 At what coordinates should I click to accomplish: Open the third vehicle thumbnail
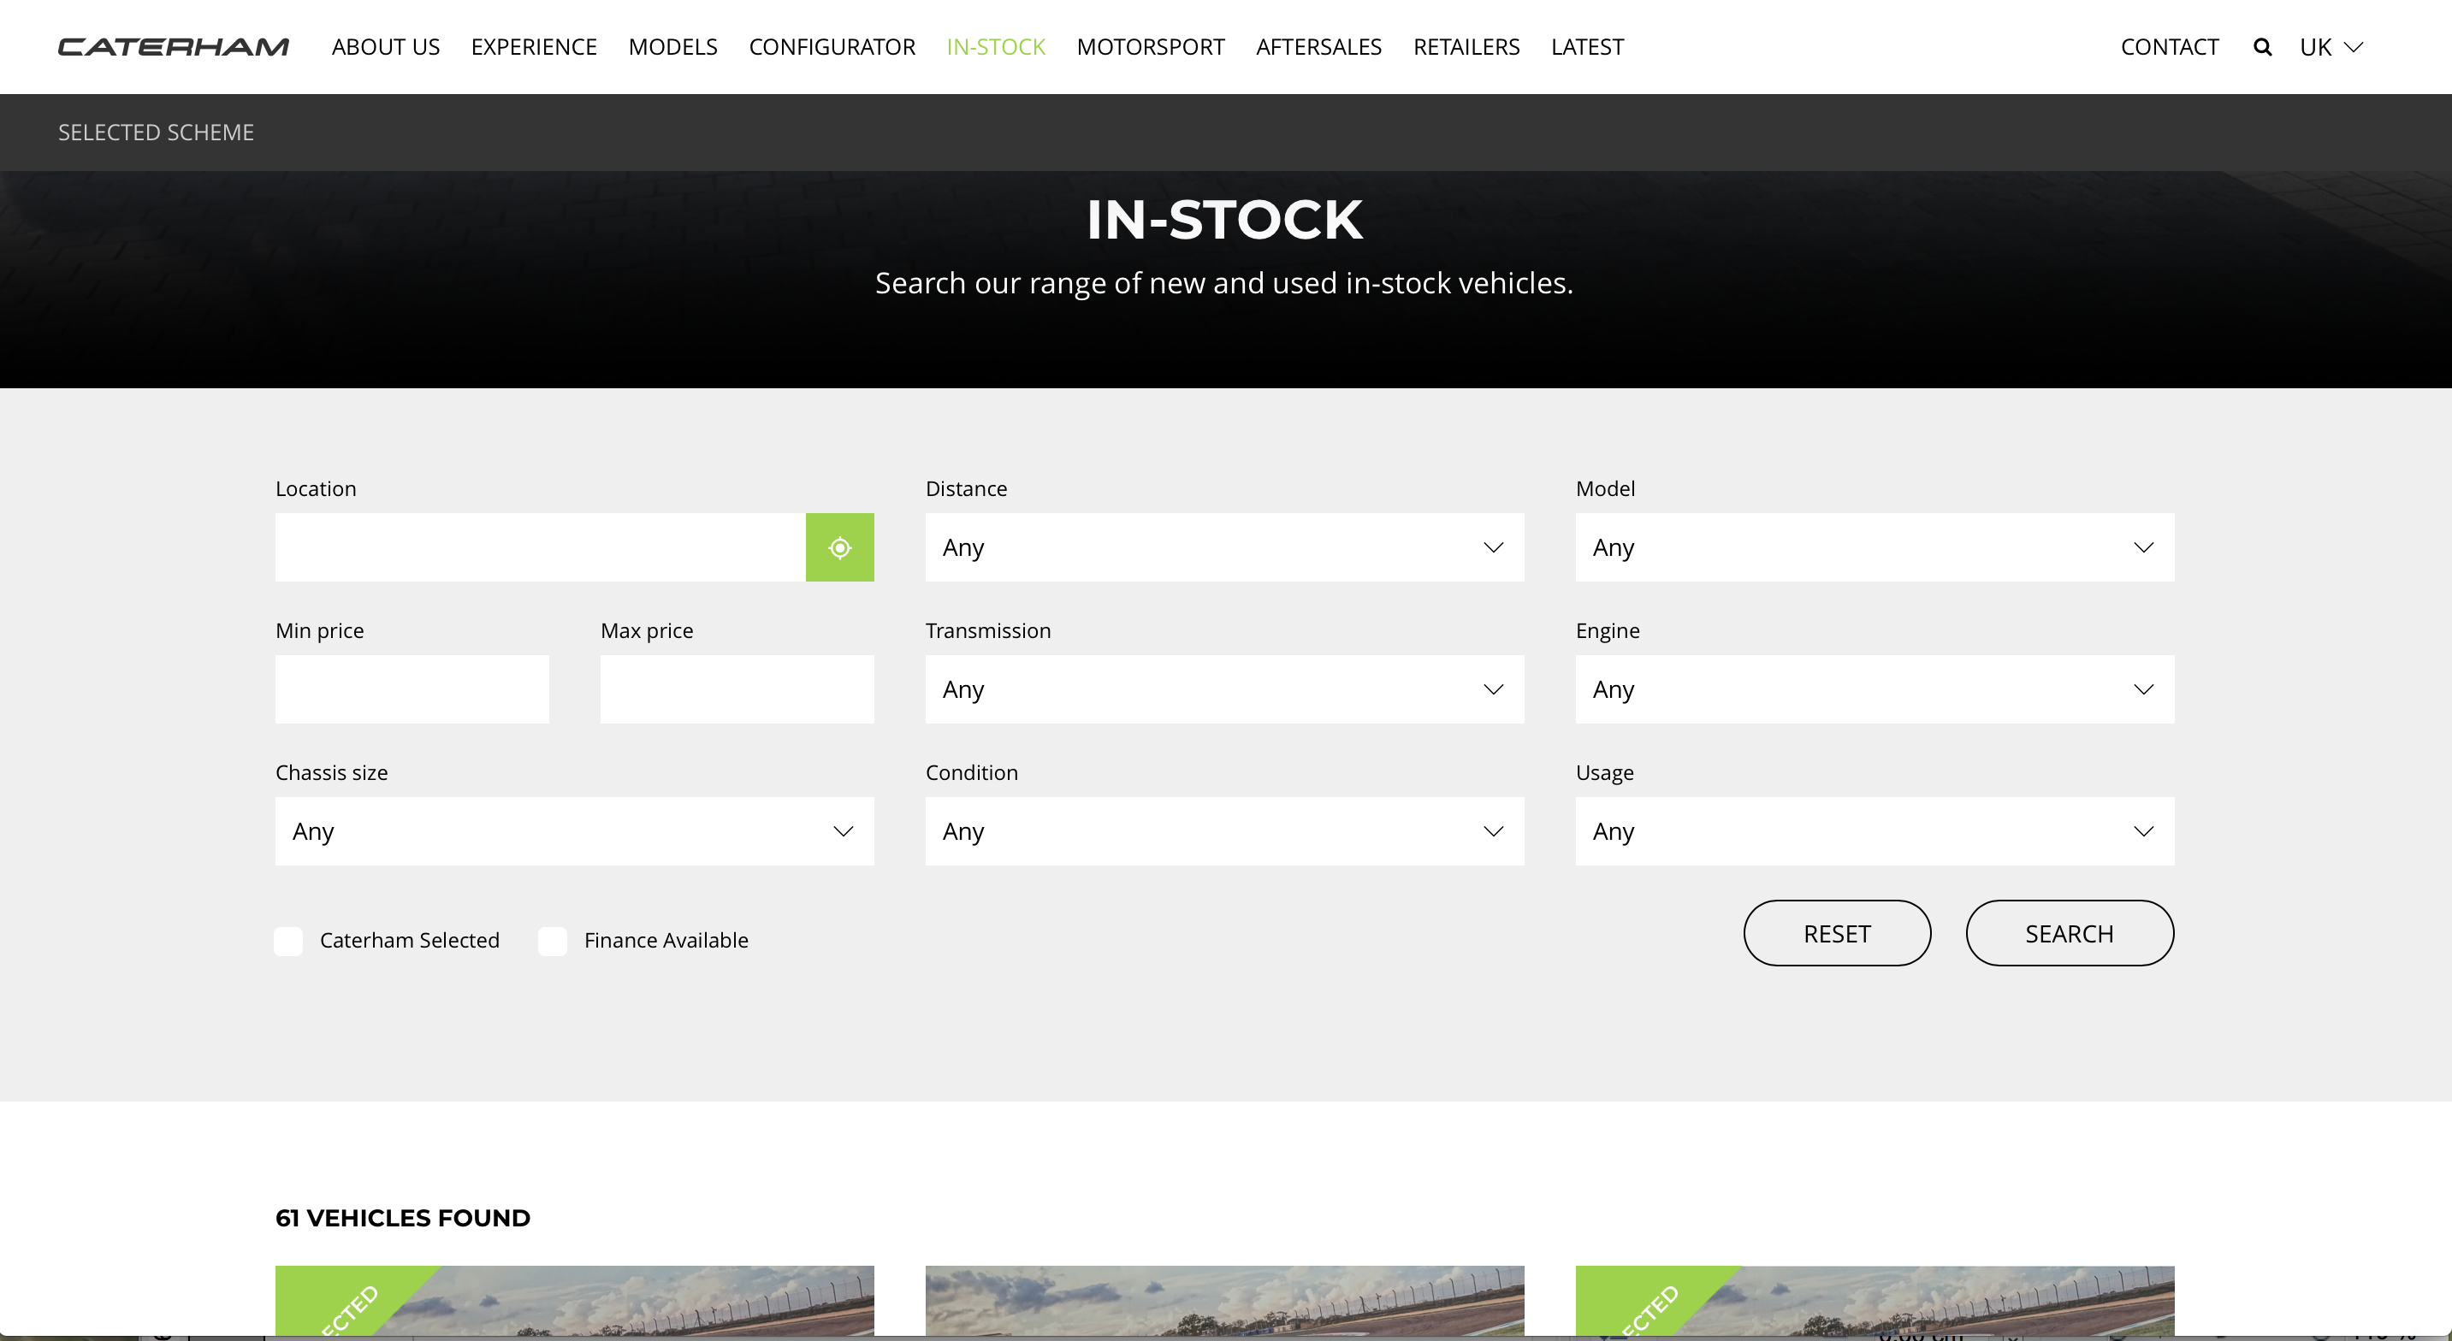click(x=1875, y=1301)
